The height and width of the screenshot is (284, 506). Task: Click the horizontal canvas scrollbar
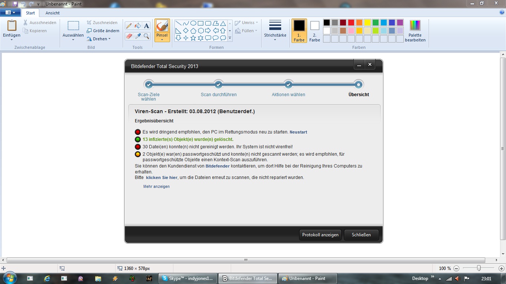[x=246, y=260]
